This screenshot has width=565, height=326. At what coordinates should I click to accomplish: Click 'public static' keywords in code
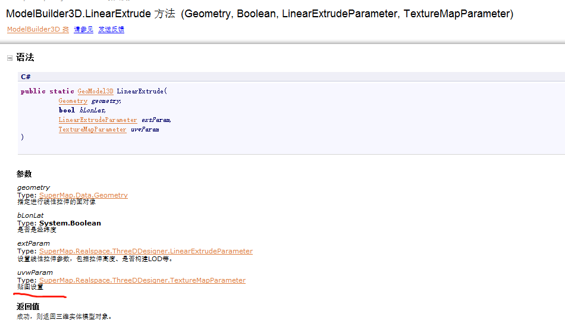pyautogui.click(x=47, y=91)
